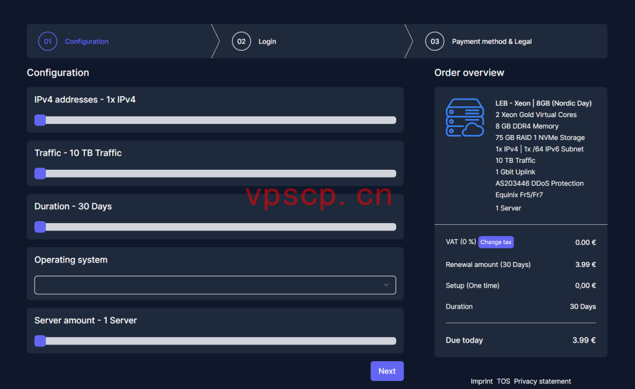Click '2 Xeon Gold Virtual Cores' text
Viewport: 635px width, 389px height.
(x=536, y=115)
